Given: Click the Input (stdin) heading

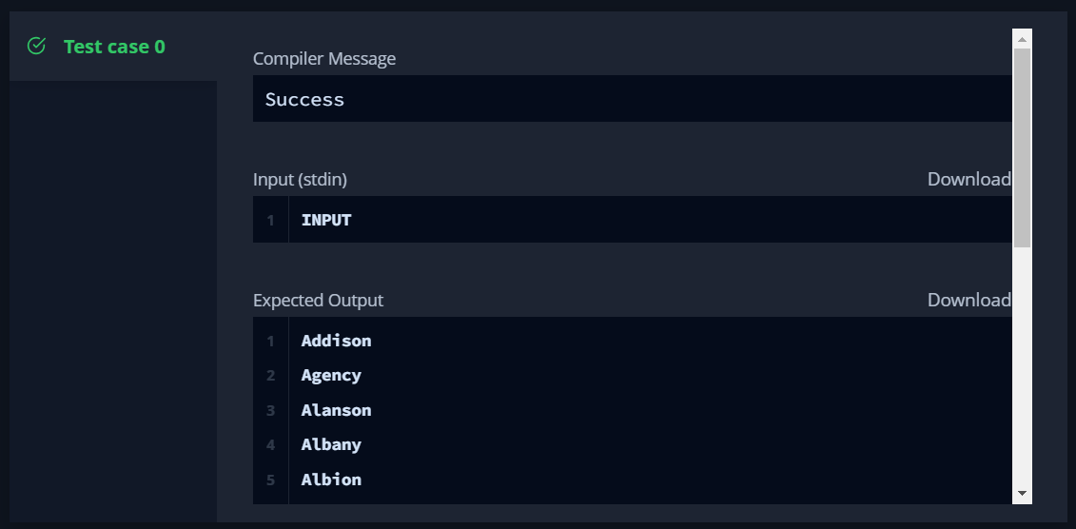Looking at the screenshot, I should tap(300, 179).
